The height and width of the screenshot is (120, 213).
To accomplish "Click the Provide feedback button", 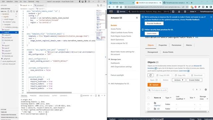I will [154, 23].
